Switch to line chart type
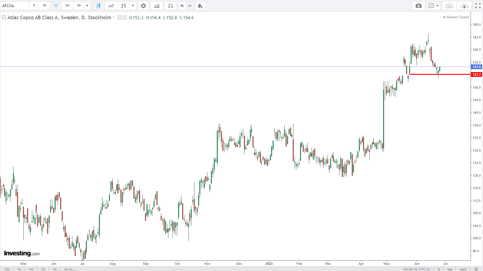 [x=111, y=6]
